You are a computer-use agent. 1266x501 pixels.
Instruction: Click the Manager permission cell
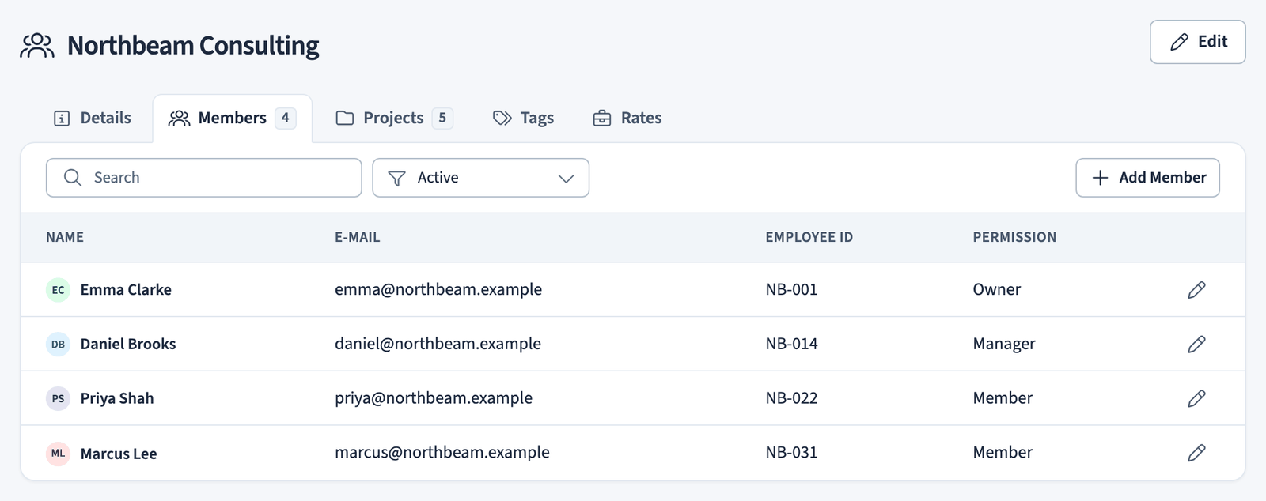[x=1004, y=344]
